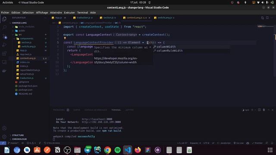This screenshot has width=276, height=155.
Task: Open index.css in the explorer
Action: pos(25,62)
